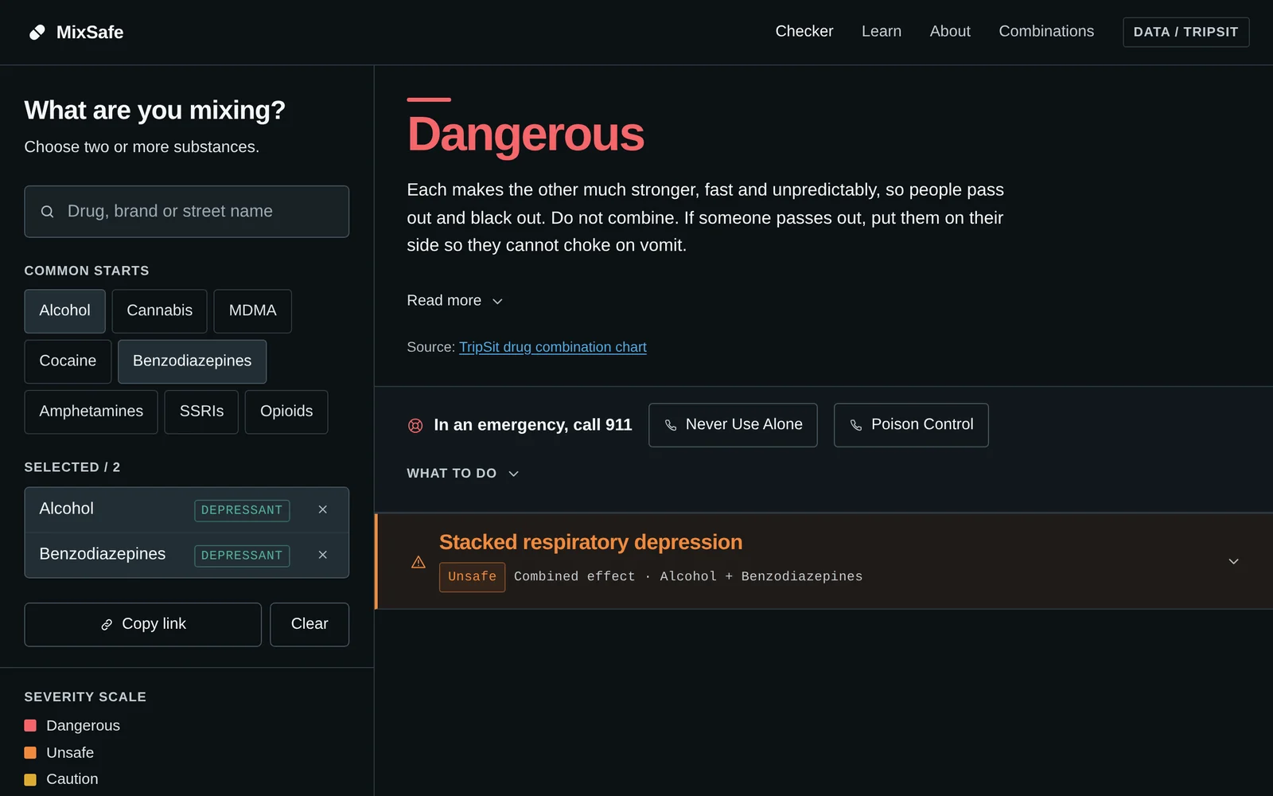The image size is (1273, 796).
Task: Toggle the MDMA chip
Action: click(252, 311)
